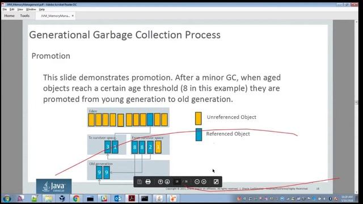Click the vertical scrollbar down arrow
363x204 pixels.
356,192
